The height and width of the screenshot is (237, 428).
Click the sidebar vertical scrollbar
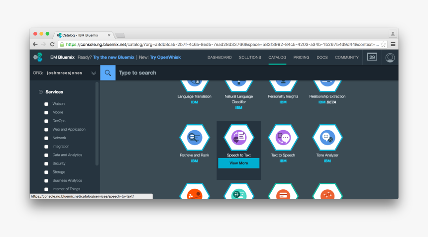coord(97,124)
